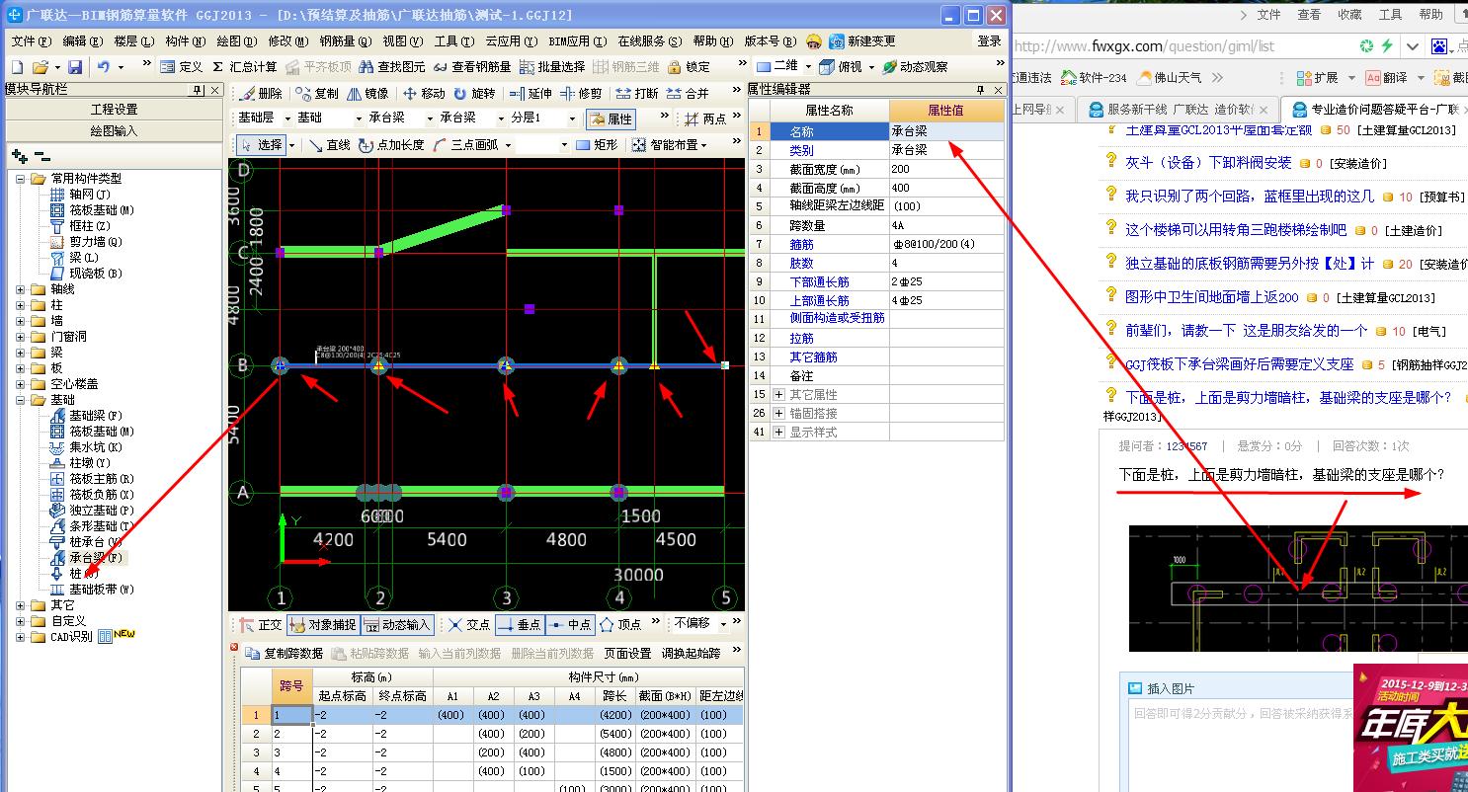Click the 工程设置 navigation button
This screenshot has height=792, width=1468.
[x=115, y=110]
